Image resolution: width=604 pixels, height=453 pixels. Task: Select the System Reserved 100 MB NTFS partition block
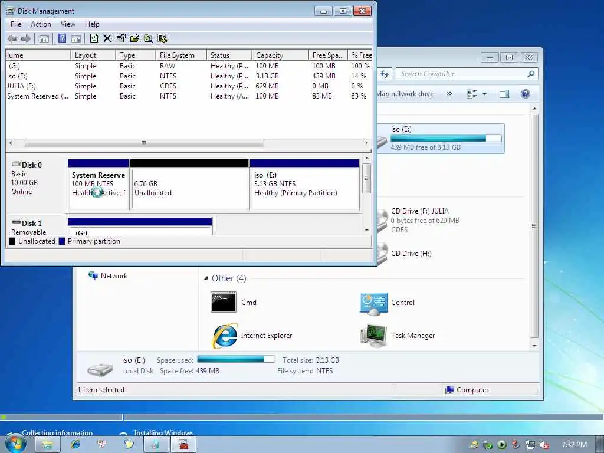(x=99, y=185)
